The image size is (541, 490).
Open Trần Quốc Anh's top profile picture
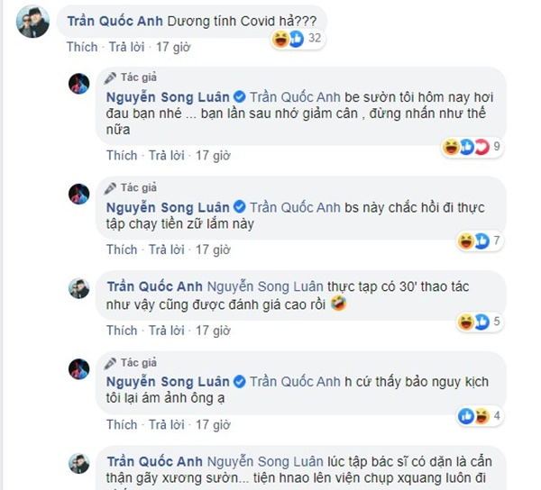click(32, 22)
